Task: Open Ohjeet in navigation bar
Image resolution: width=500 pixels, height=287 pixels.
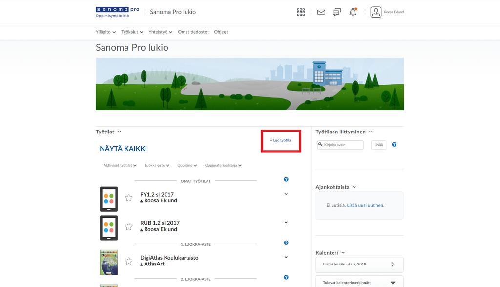Action: [x=221, y=32]
